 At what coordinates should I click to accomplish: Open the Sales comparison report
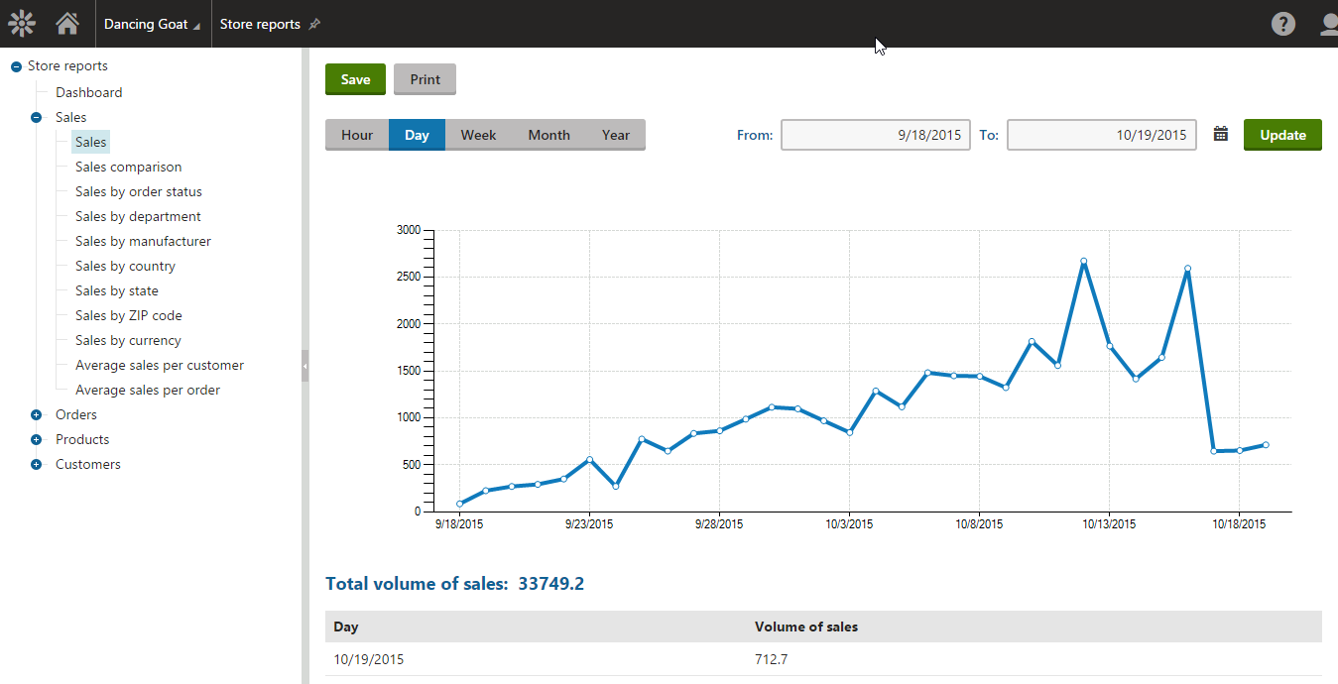128,167
